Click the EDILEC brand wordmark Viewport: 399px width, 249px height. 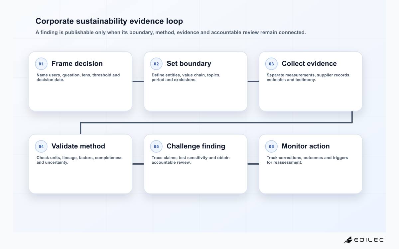pyautogui.click(x=369, y=240)
